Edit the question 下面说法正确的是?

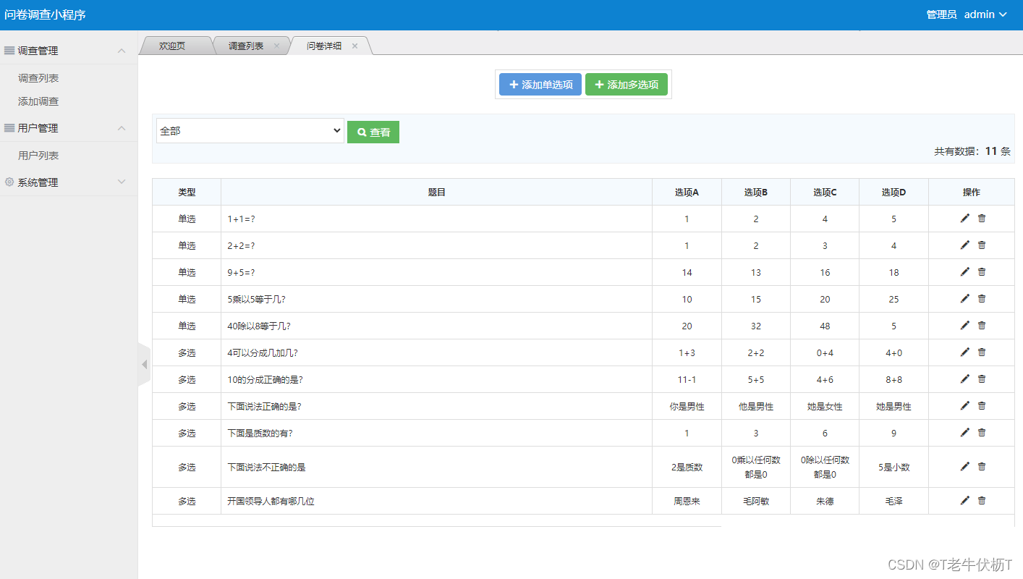tap(964, 406)
